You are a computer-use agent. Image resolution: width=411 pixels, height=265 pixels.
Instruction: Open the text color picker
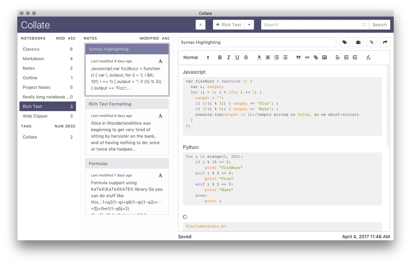coord(259,57)
